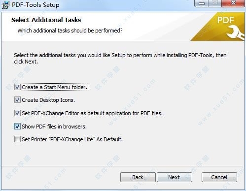Click the Create Desktop Icons label text

[48, 100]
